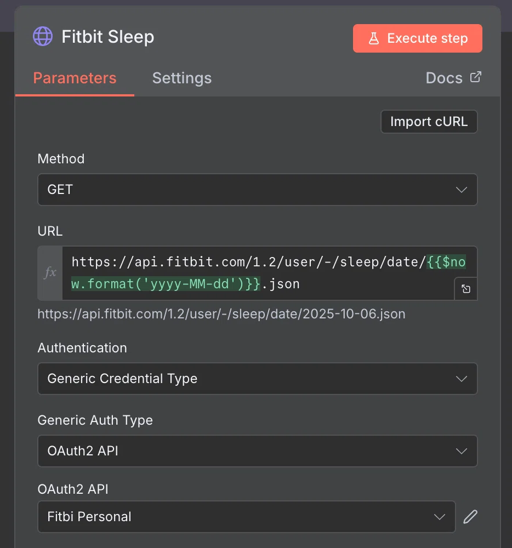
Task: Click the URL field label
Action: click(x=50, y=231)
